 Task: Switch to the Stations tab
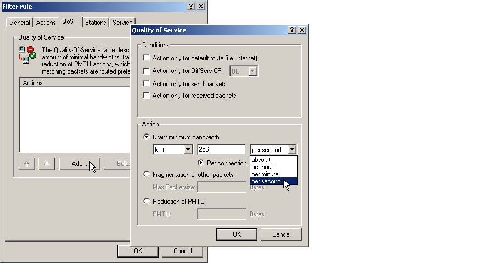tap(96, 23)
